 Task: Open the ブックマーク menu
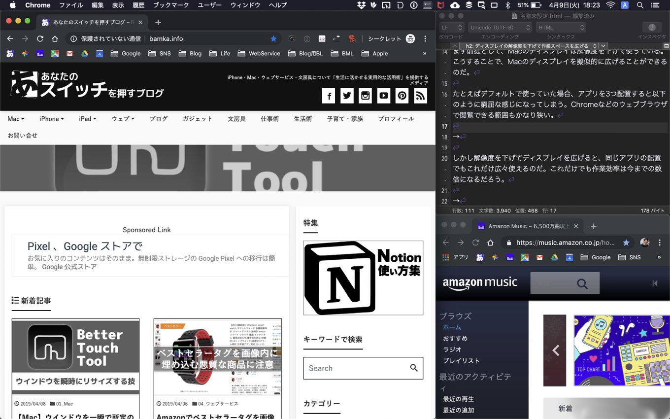171,5
